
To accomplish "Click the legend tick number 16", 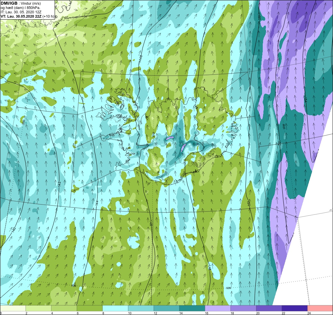I will [207, 313].
